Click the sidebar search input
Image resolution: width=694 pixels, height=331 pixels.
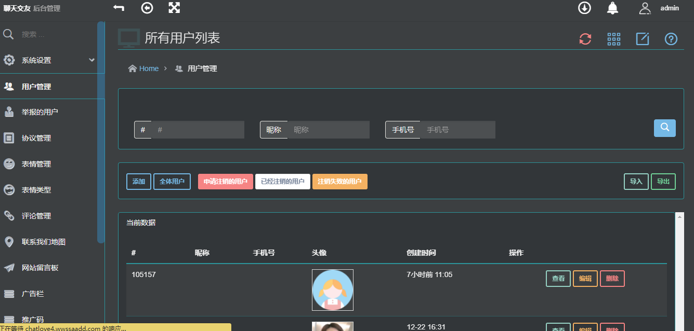click(57, 34)
